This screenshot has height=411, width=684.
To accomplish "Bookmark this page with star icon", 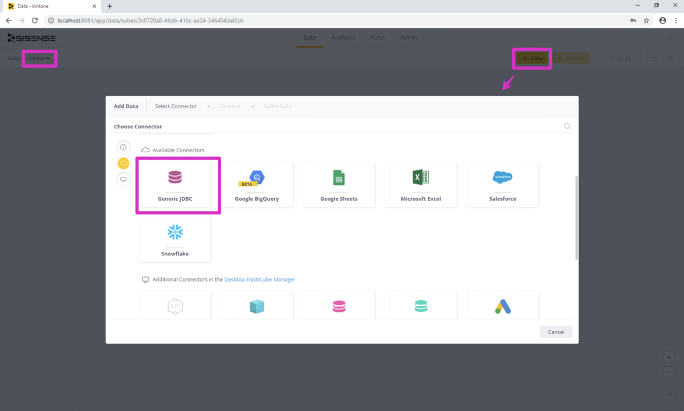I will click(x=646, y=21).
